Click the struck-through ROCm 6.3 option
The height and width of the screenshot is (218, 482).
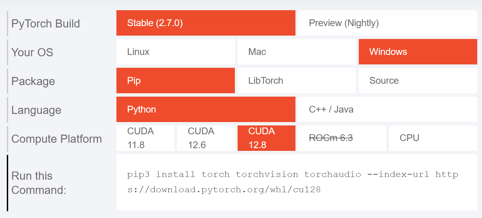coord(342,138)
